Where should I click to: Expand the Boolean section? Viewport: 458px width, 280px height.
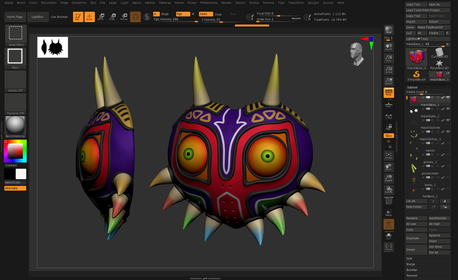[x=412, y=270]
